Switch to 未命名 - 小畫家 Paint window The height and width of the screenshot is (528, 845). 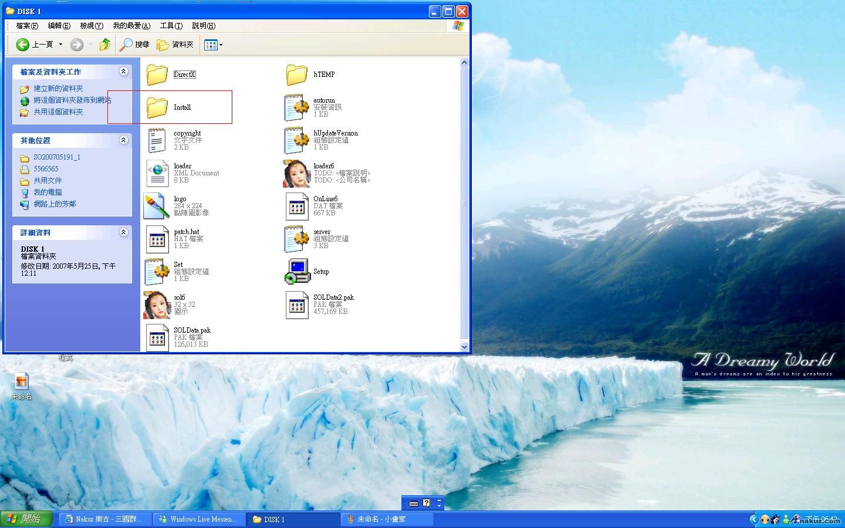point(387,519)
